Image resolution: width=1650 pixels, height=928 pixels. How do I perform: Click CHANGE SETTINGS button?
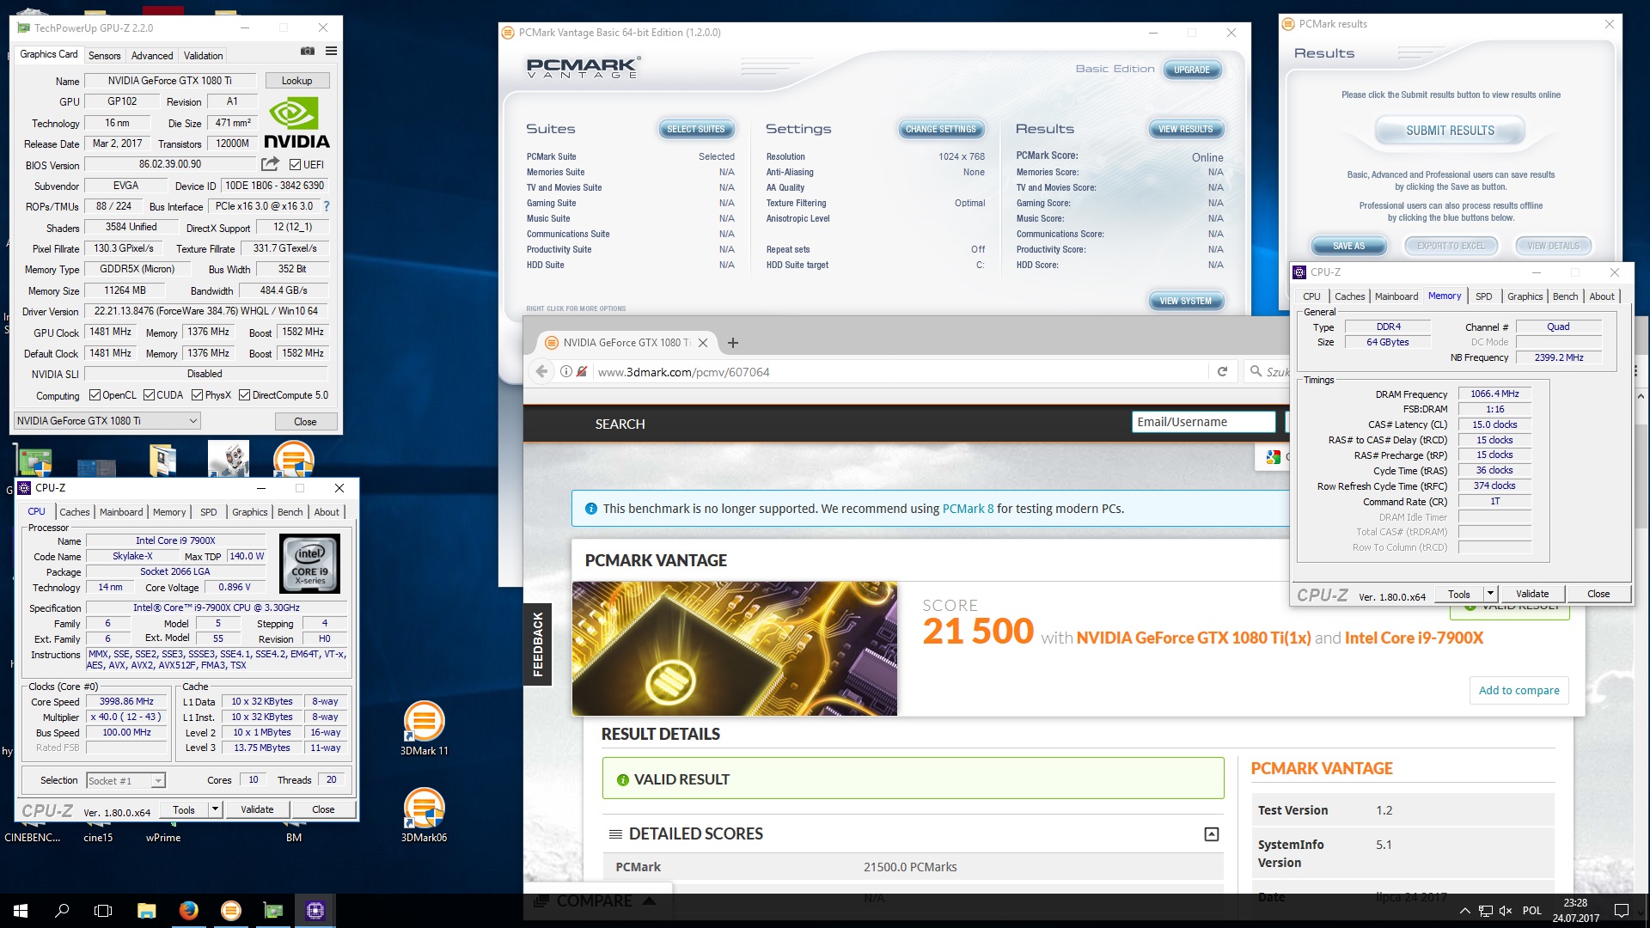coord(941,129)
